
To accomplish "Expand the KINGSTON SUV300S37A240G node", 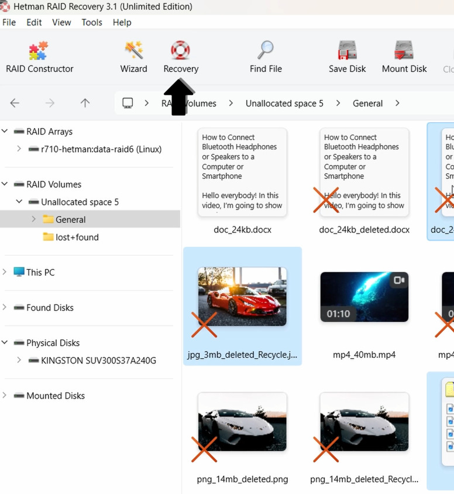I will pos(19,360).
